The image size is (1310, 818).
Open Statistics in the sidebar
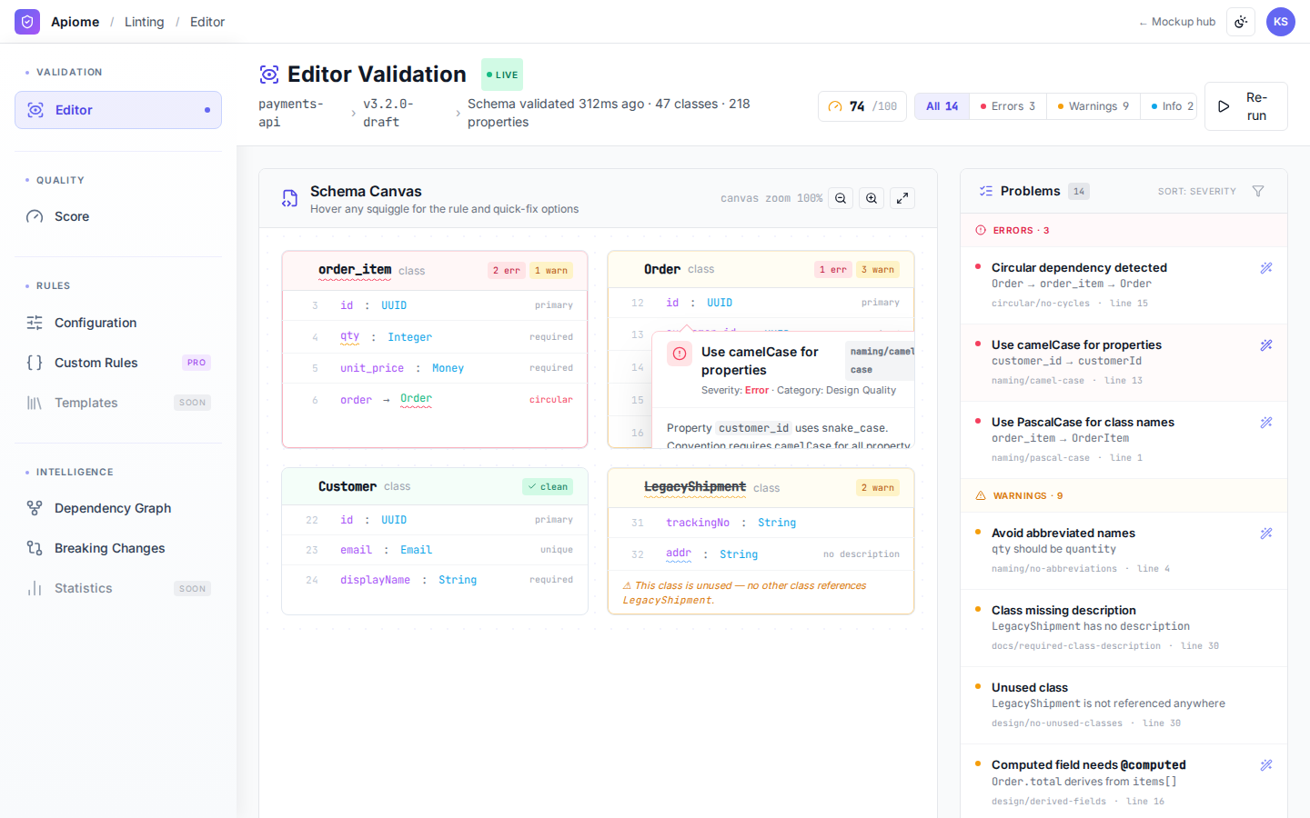coord(118,588)
